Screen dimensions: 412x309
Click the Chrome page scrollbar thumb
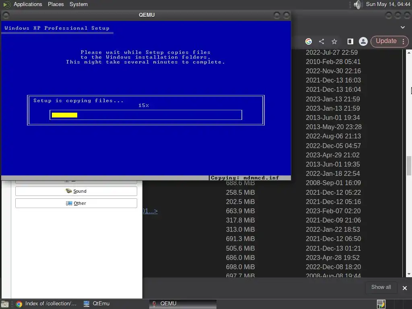click(409, 166)
